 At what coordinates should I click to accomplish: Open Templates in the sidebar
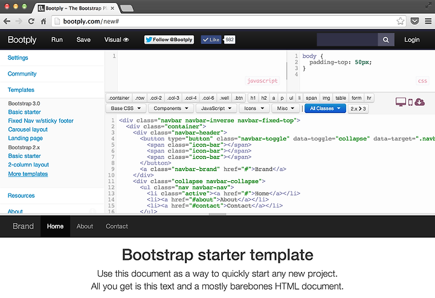click(21, 90)
